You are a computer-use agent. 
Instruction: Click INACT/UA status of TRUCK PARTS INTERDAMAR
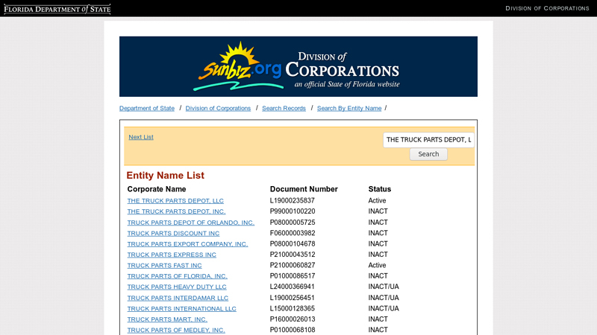point(384,297)
